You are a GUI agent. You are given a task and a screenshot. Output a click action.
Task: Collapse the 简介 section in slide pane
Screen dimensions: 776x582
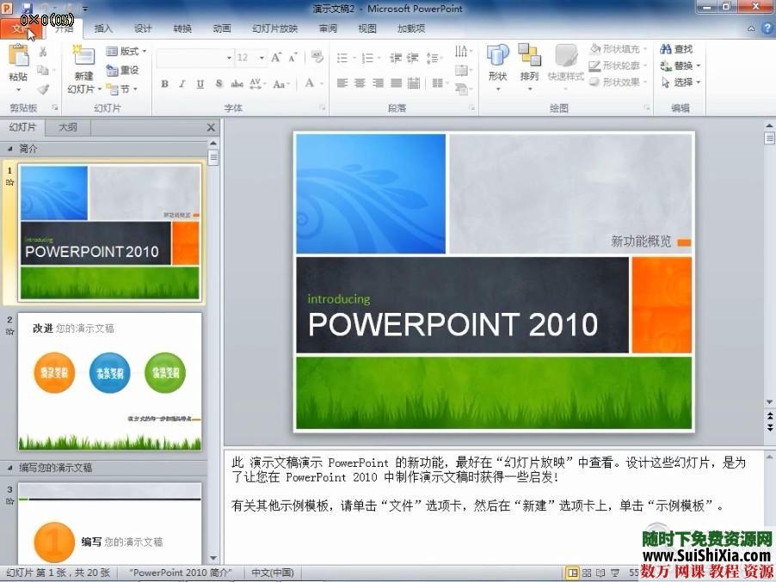[x=10, y=149]
